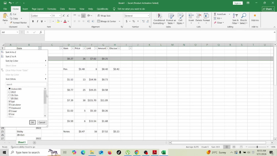Pick the yellow Fill Color swatch
The height and width of the screenshot is (156, 277).
(58, 21)
